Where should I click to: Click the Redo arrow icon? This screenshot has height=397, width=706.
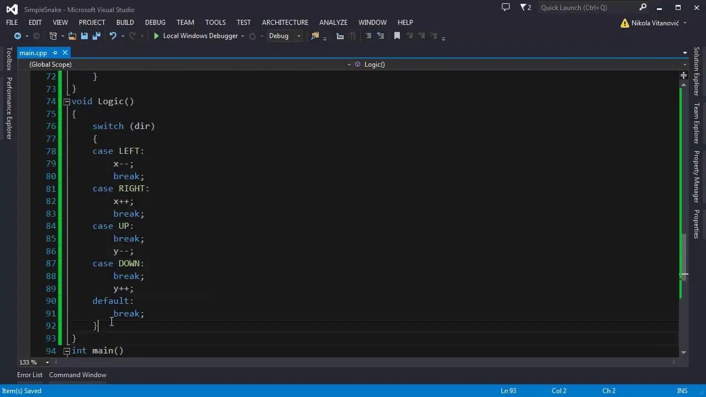[x=132, y=36]
